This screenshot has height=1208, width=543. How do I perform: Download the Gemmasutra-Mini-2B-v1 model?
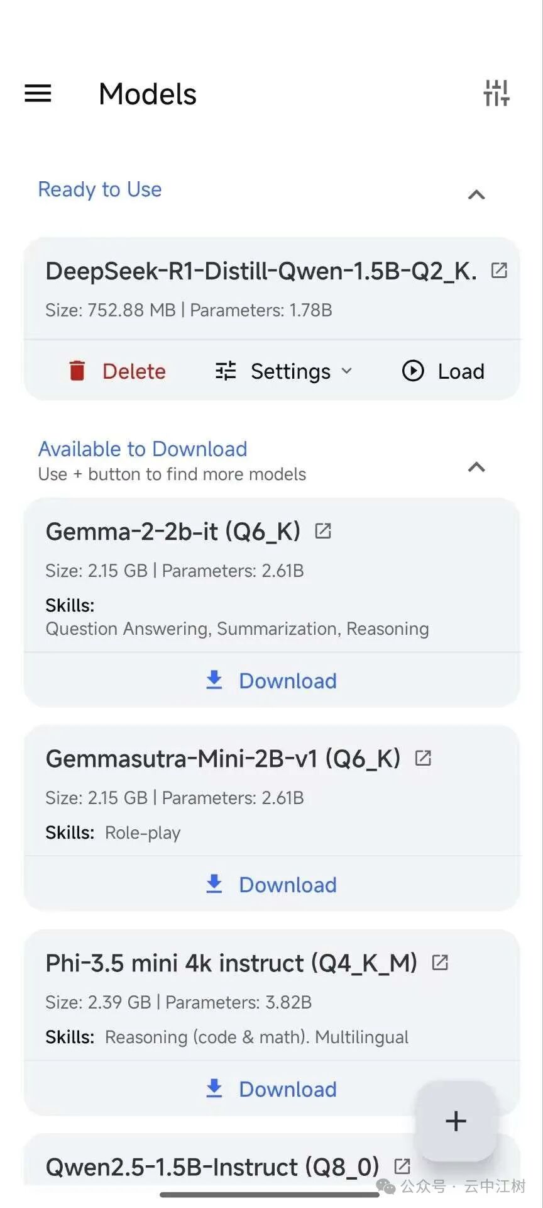click(271, 885)
